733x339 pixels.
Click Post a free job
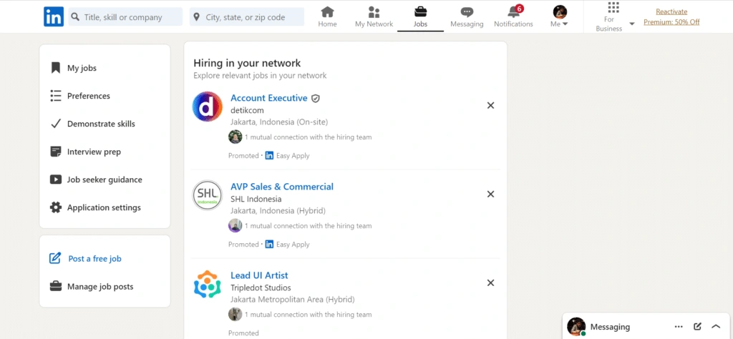99,259
